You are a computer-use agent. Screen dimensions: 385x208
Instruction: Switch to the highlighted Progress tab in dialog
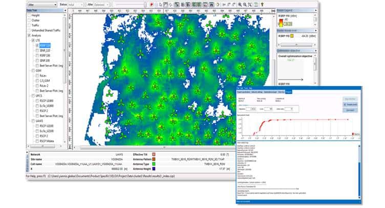click(290, 92)
